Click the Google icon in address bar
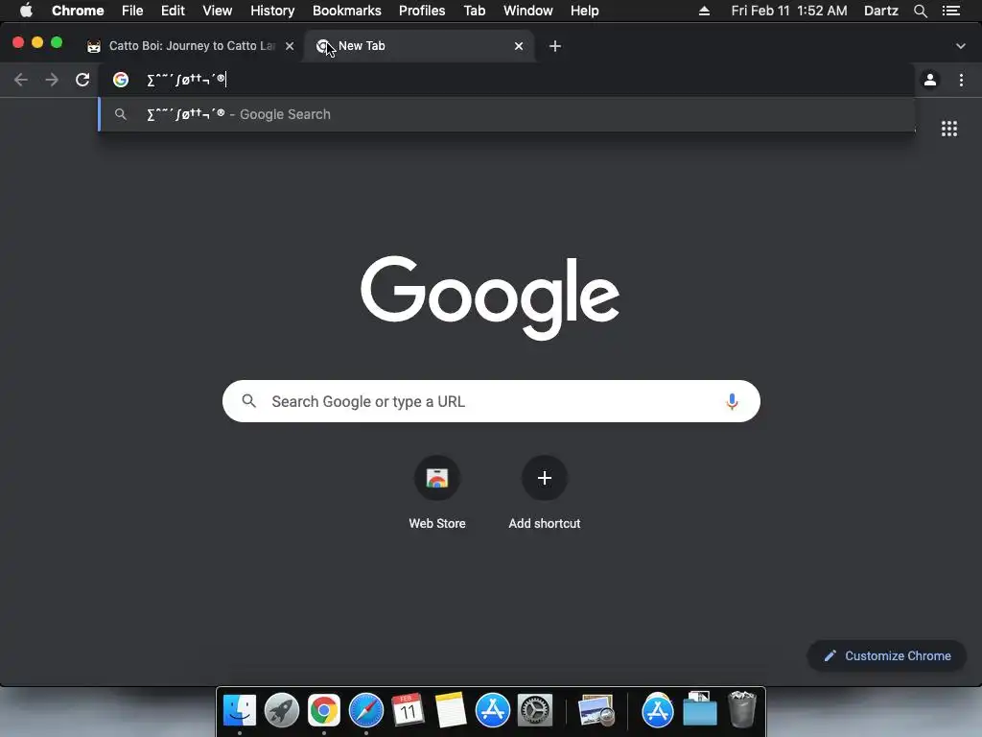The image size is (982, 737). tap(121, 80)
